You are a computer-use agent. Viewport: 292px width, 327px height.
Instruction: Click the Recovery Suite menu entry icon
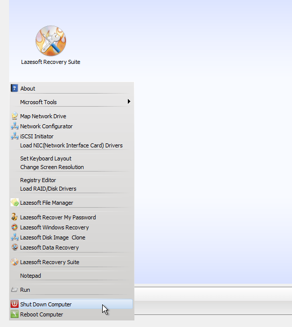[x=15, y=262]
